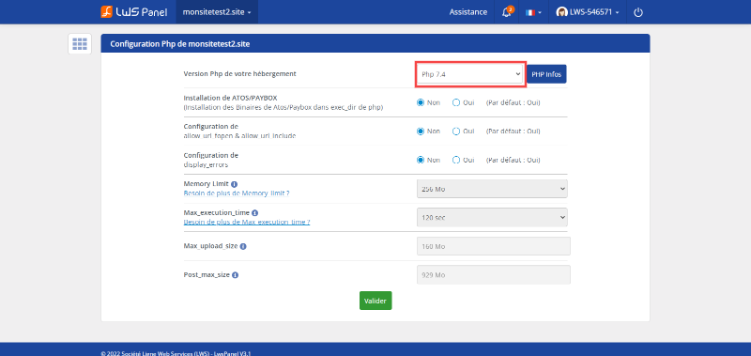Image resolution: width=751 pixels, height=356 pixels.
Task: Click the 'Max_execution_time' label text
Action: click(216, 212)
